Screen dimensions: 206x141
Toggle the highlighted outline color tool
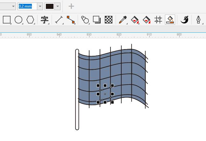pos(170,20)
